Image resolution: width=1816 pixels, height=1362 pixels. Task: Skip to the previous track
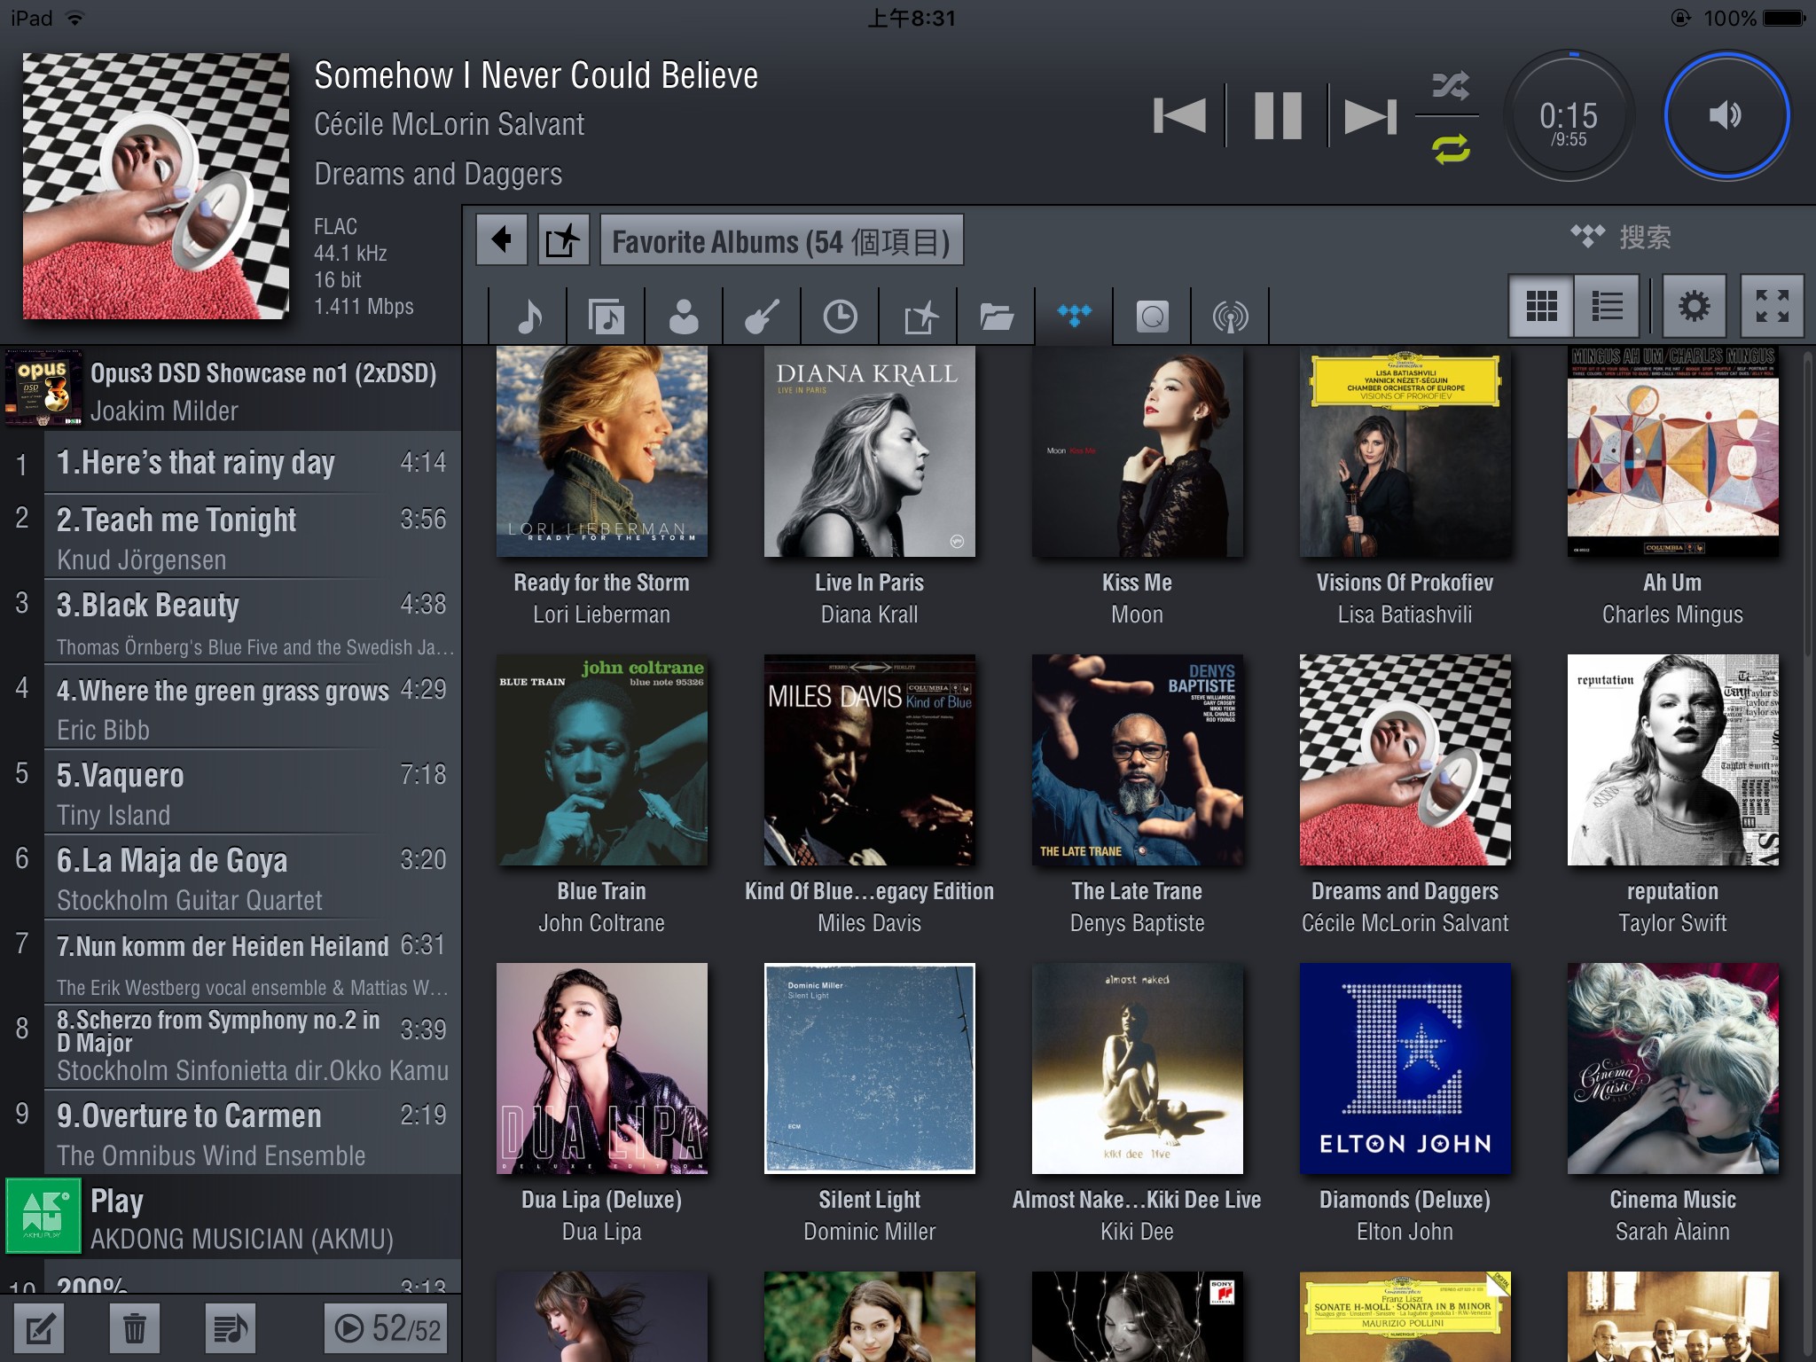[x=1179, y=116]
